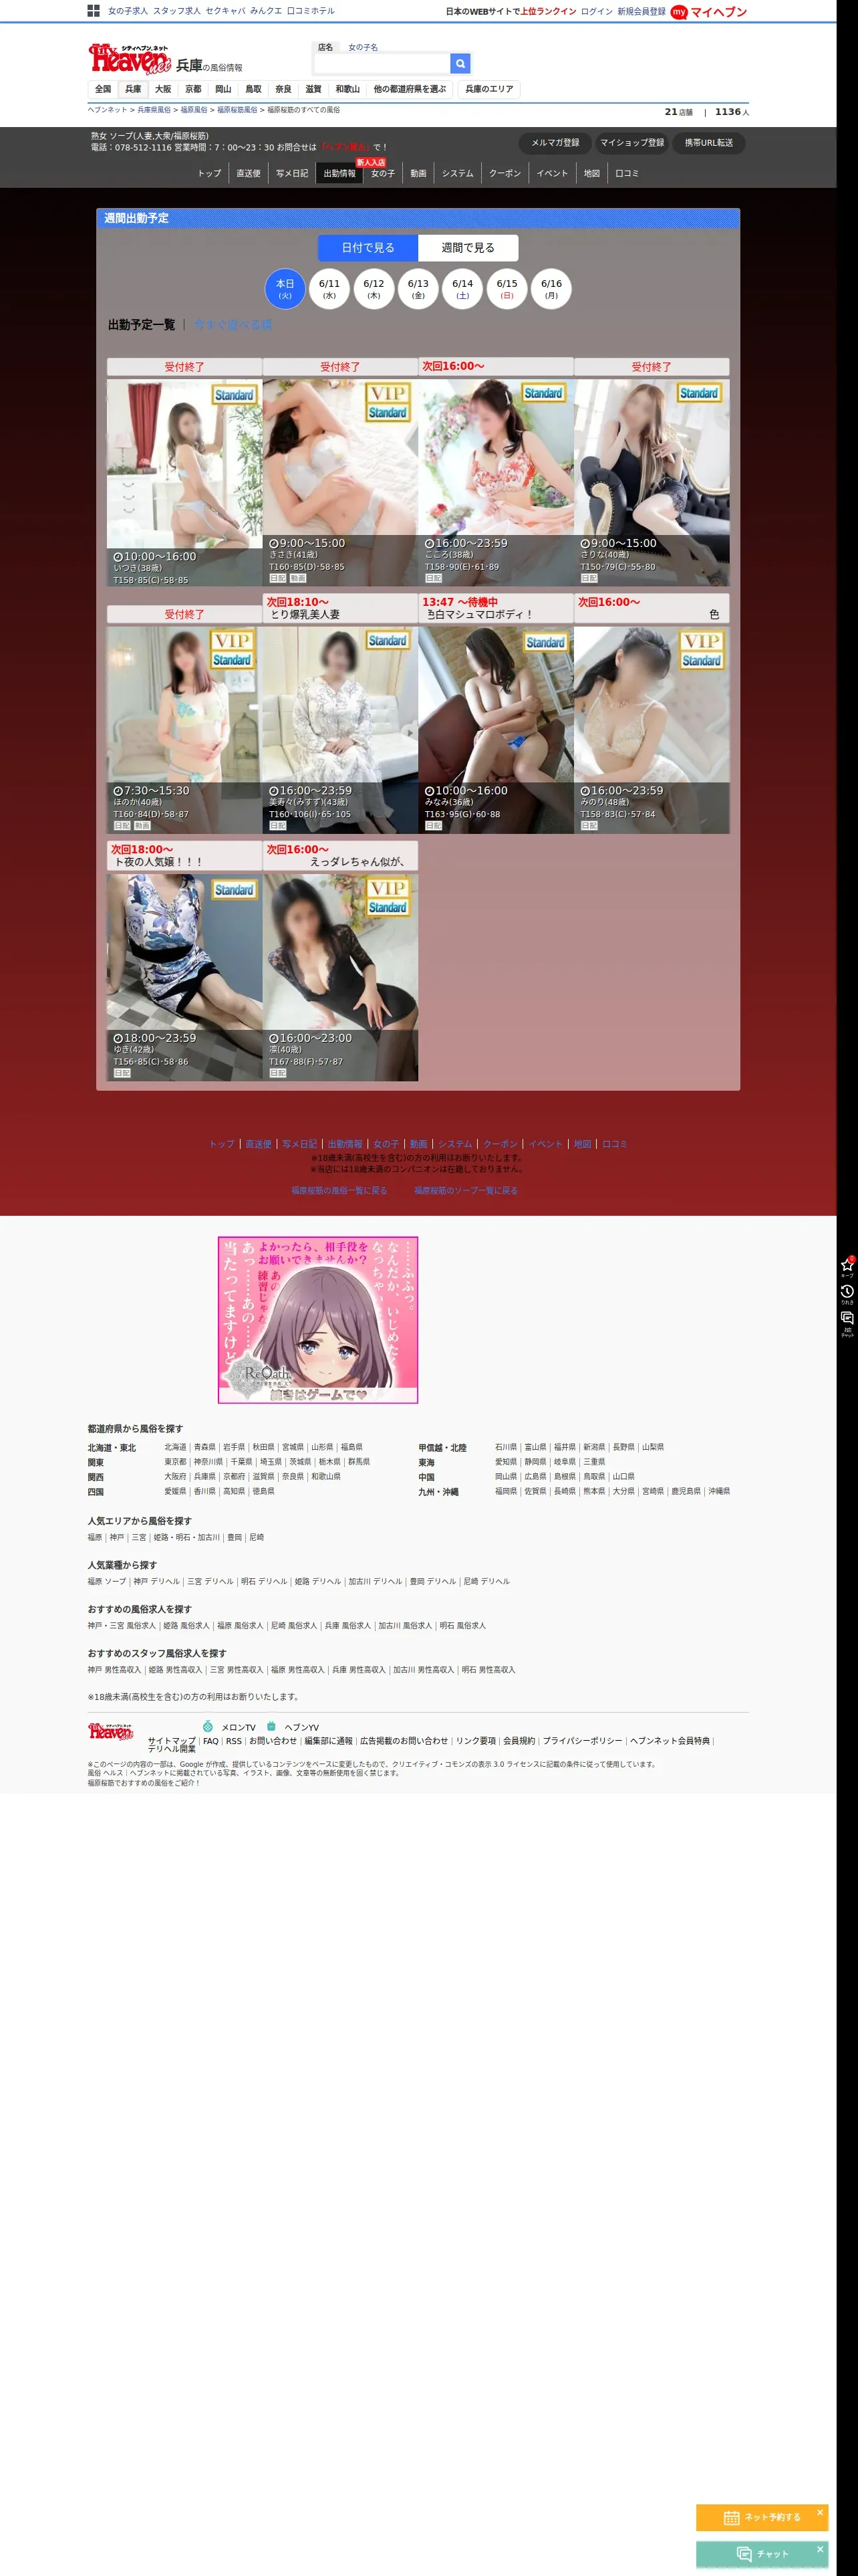Click the City Heaven logo in the footer
Image resolution: width=858 pixels, height=2576 pixels.
111,1731
